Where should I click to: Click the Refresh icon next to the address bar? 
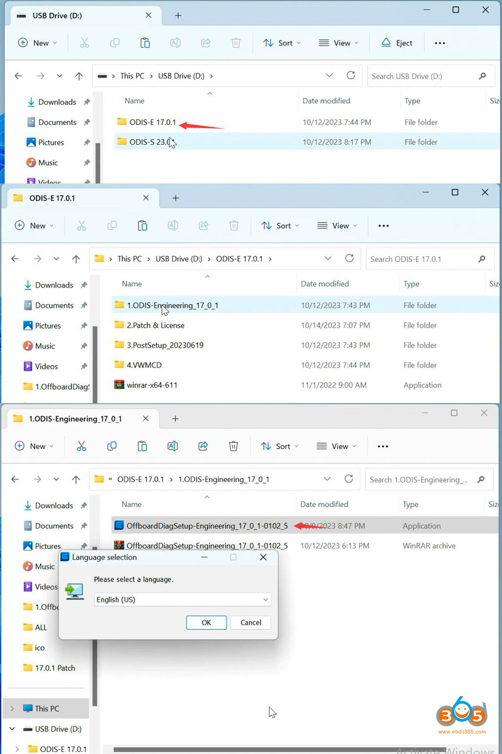[351, 75]
